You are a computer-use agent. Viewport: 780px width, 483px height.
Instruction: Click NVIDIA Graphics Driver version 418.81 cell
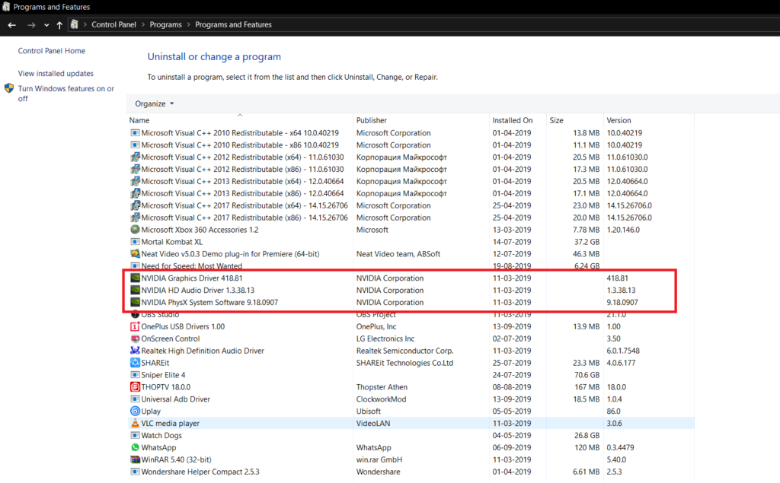(x=617, y=278)
